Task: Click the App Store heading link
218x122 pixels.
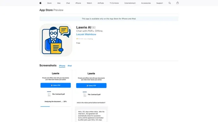Action: click(x=46, y=10)
